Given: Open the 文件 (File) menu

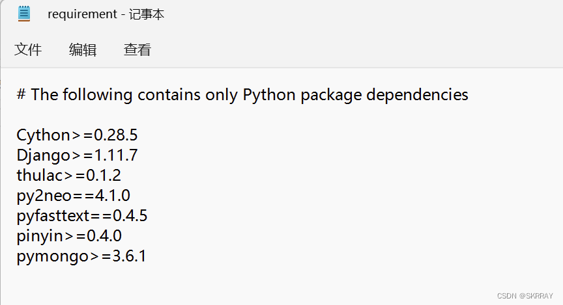Looking at the screenshot, I should point(28,49).
